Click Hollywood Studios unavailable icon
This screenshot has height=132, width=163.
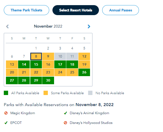[x=65, y=123]
